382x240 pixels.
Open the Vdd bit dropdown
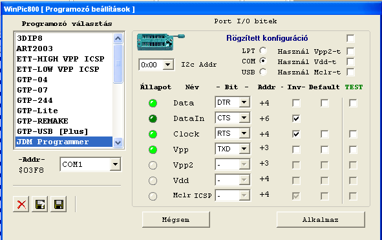(244, 180)
